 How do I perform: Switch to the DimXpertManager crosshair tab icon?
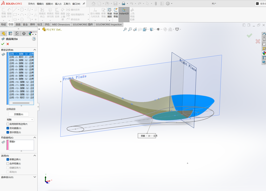pyautogui.click(x=24, y=34)
